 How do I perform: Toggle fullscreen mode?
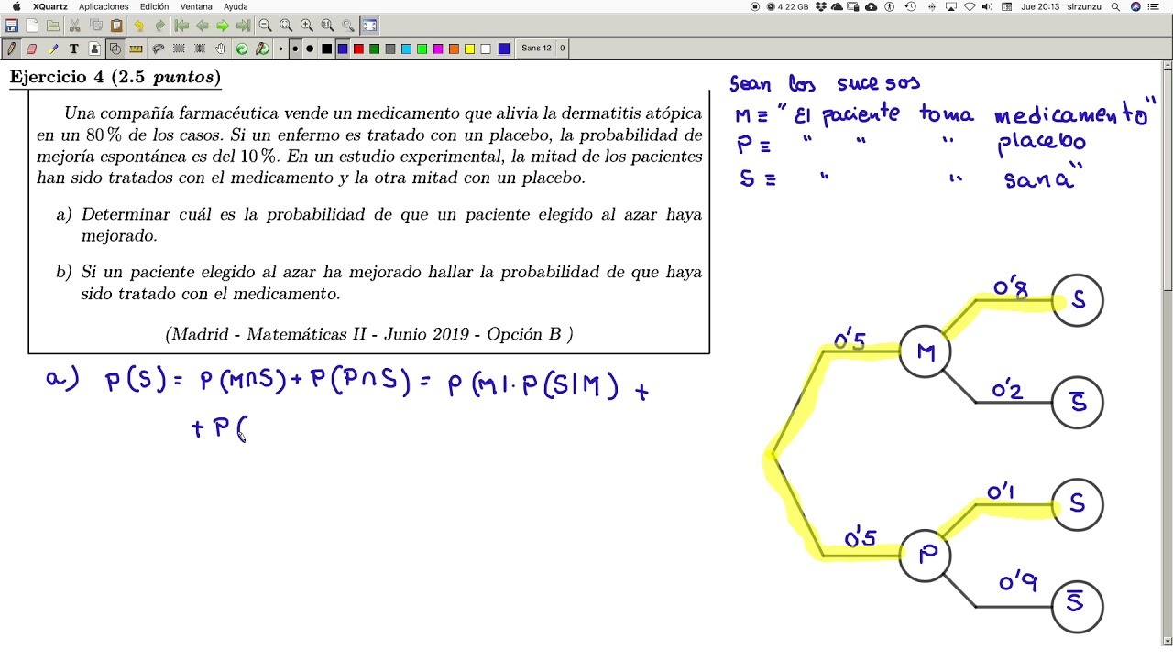pos(369,26)
